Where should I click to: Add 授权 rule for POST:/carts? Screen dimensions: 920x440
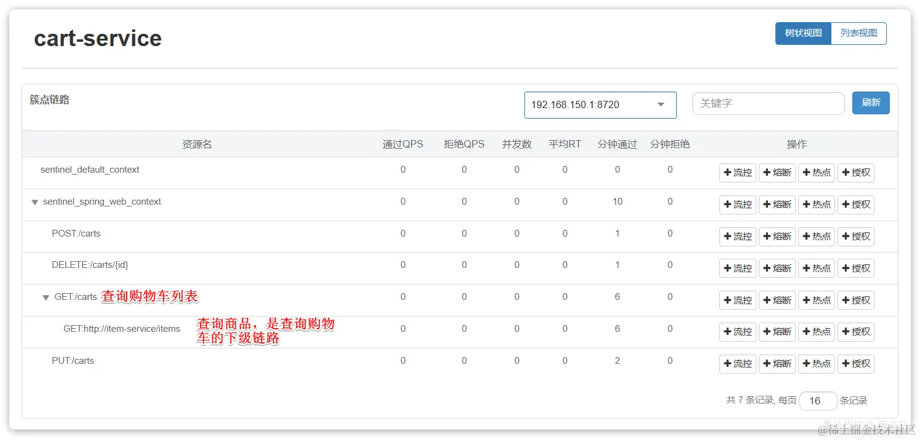856,237
